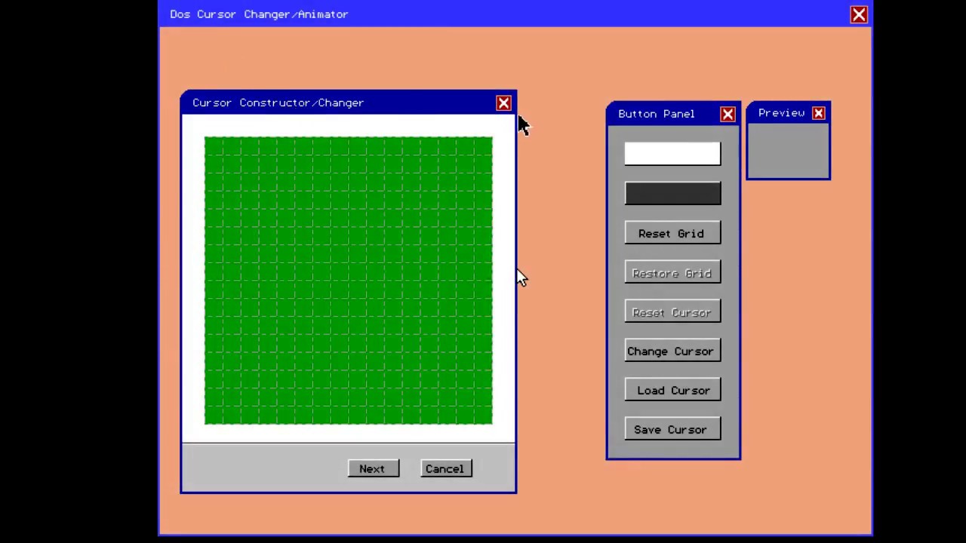
Task: Pick the white color swatch
Action: point(672,154)
